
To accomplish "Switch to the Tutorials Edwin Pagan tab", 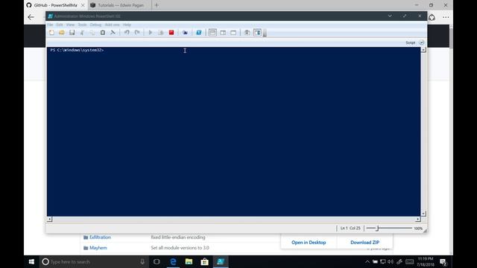I will [121, 5].
